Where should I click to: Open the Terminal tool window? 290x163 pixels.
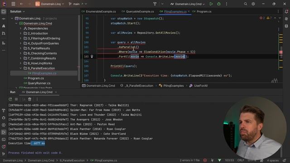[4, 139]
